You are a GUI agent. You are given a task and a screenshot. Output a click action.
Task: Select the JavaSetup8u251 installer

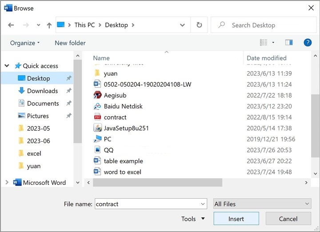pos(126,128)
